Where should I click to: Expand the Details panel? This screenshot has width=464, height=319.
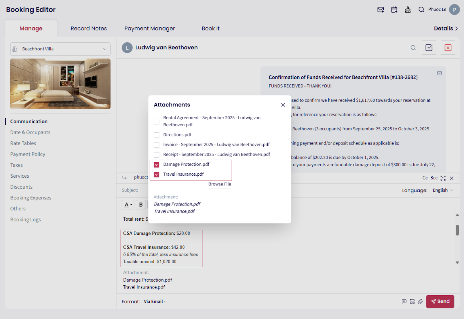click(446, 28)
